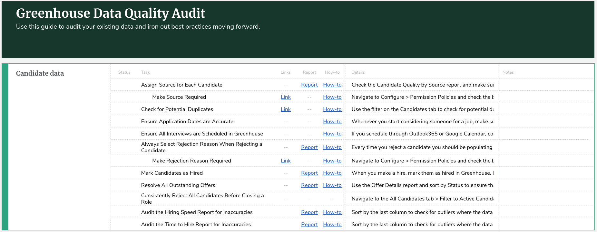Click the Report column header
Viewport: 597px width, 232px height.
[x=309, y=72]
